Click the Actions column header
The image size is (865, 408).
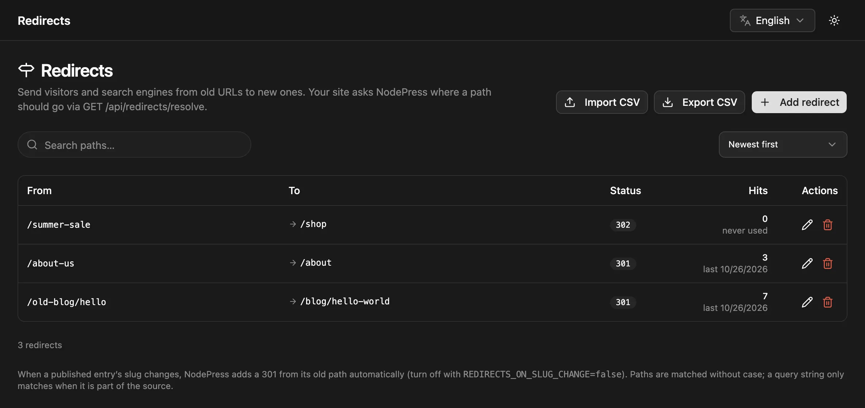click(820, 190)
